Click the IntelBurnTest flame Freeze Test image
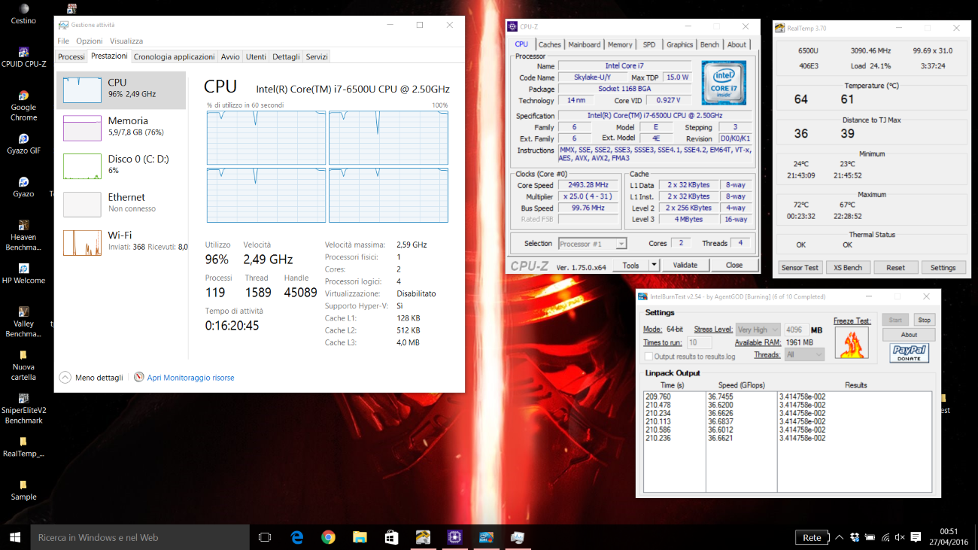This screenshot has width=978, height=550. (x=852, y=343)
